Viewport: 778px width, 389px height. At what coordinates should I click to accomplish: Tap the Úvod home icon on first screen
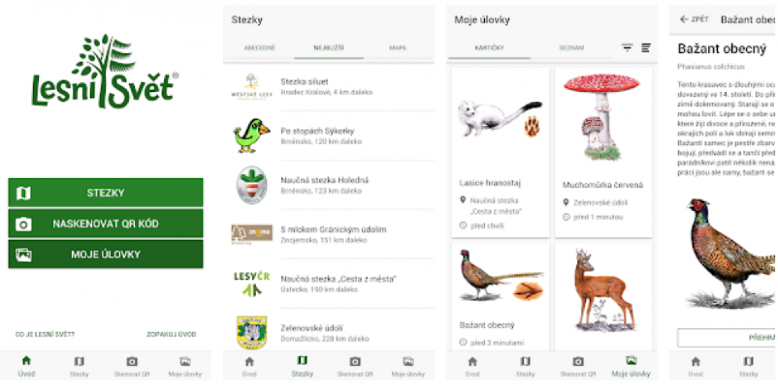click(26, 361)
